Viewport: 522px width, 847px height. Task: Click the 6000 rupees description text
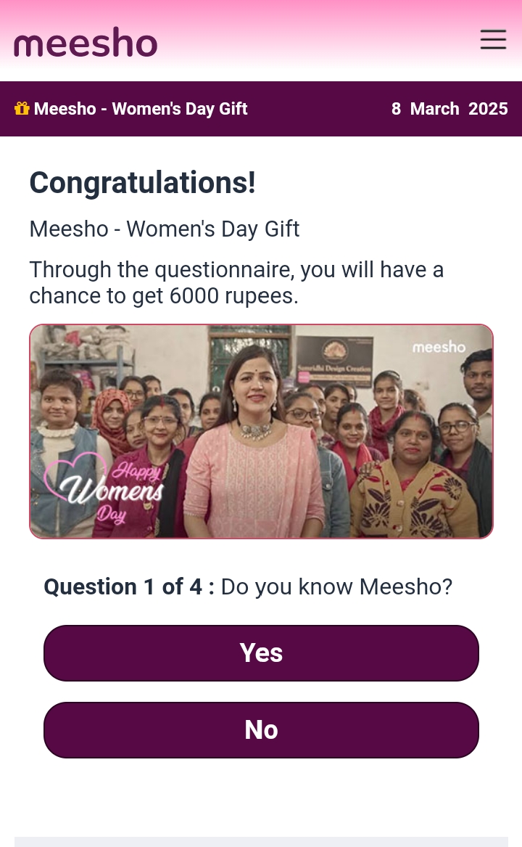click(236, 282)
